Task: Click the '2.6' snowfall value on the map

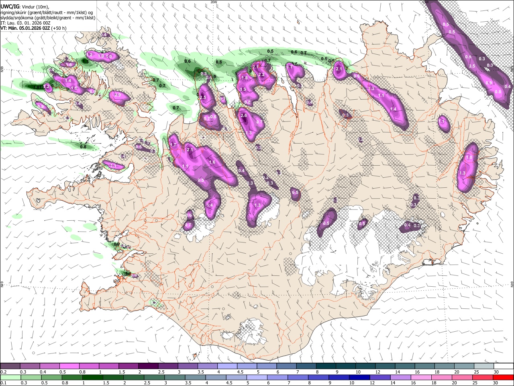Action: (x=243, y=116)
